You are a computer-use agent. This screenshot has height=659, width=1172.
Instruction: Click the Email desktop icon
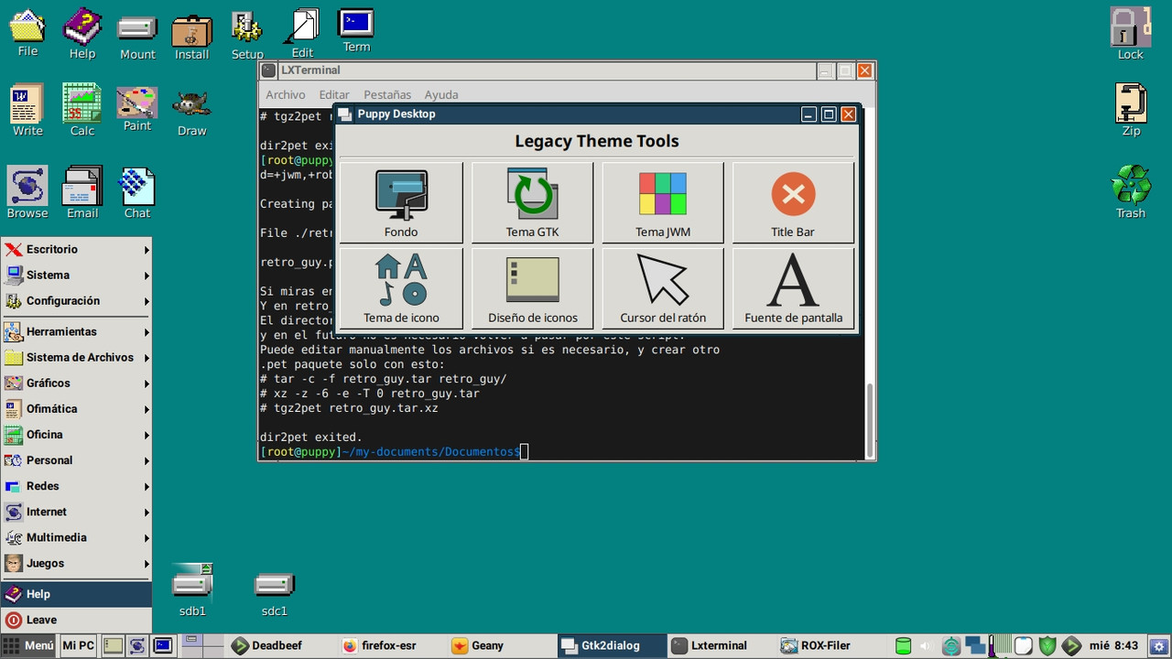(x=82, y=192)
